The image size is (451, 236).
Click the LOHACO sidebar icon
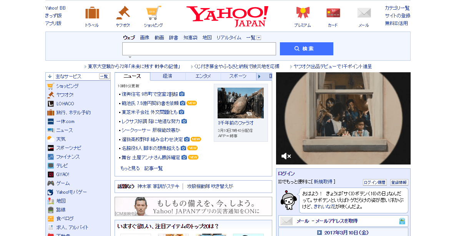pos(51,103)
